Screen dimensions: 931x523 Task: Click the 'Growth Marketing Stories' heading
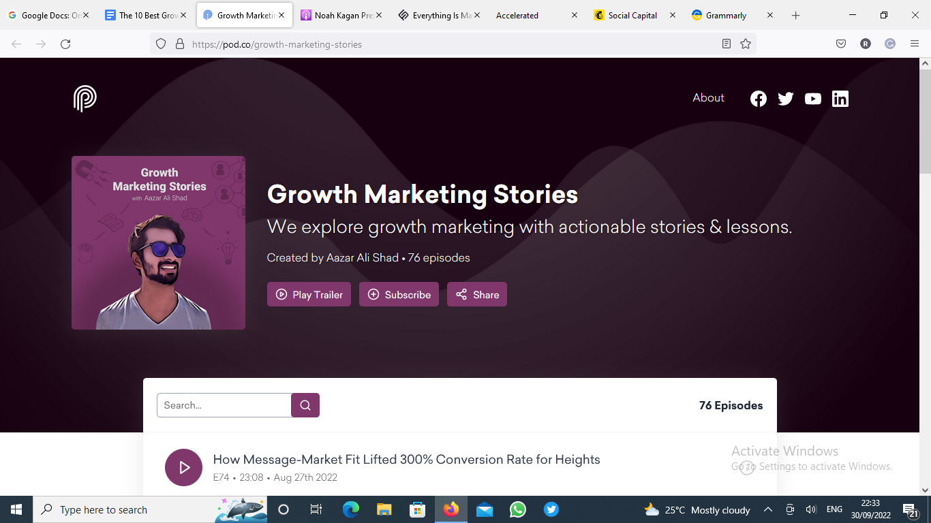(x=423, y=194)
